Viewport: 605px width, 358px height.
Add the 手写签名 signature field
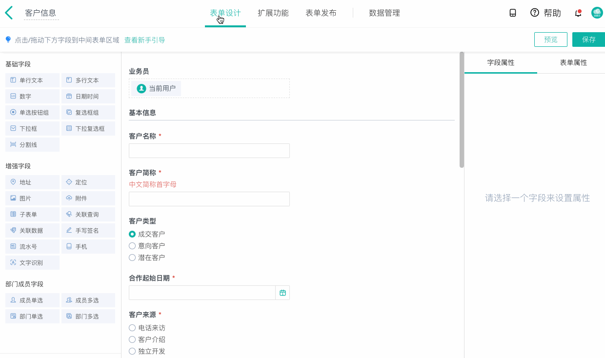click(x=88, y=231)
